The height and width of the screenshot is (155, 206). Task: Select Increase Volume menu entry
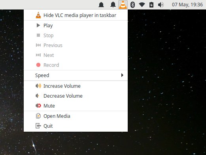coord(76,86)
